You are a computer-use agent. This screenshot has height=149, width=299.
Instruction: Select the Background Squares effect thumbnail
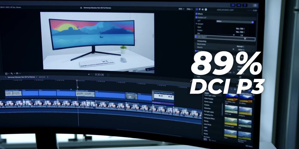245,136
